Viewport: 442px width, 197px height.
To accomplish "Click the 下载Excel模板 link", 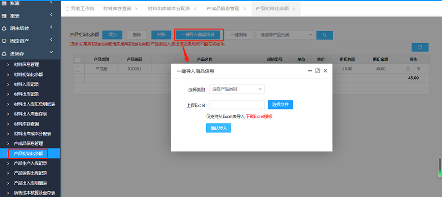I will [259, 116].
